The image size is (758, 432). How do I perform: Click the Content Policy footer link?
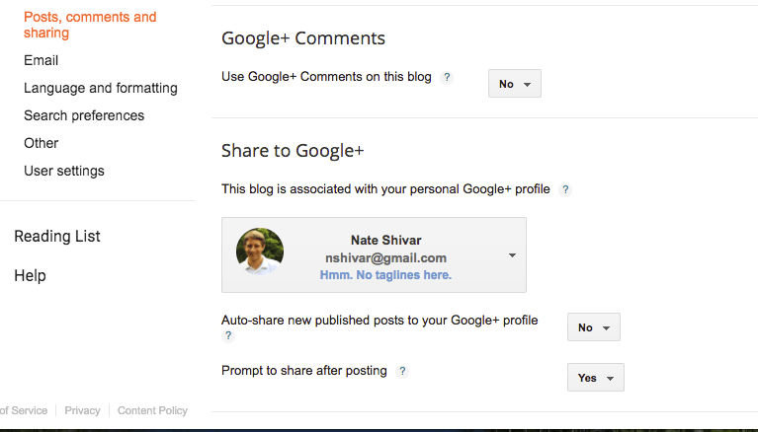tap(152, 410)
